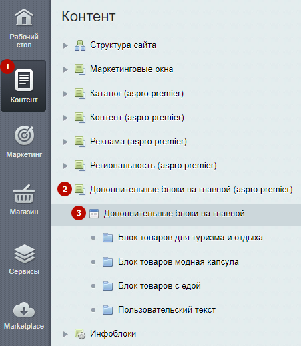Open the Маркетинг target icon

24,135
